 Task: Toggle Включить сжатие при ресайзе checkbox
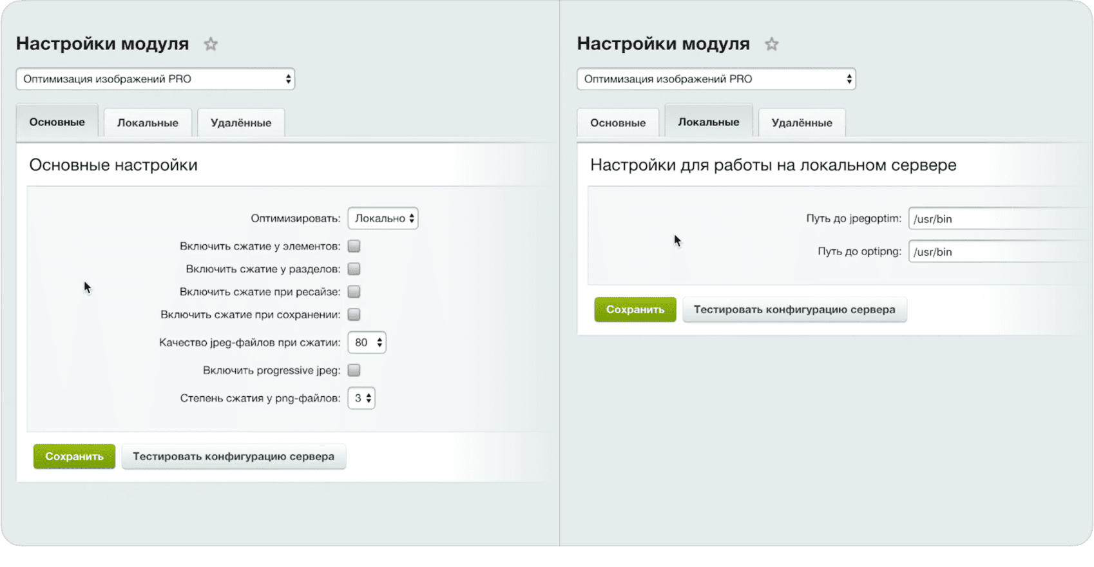click(354, 292)
